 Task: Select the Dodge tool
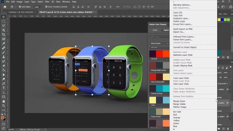[x=4, y=79]
